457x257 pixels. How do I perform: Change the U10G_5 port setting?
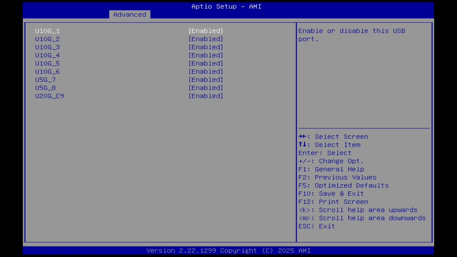[206, 63]
